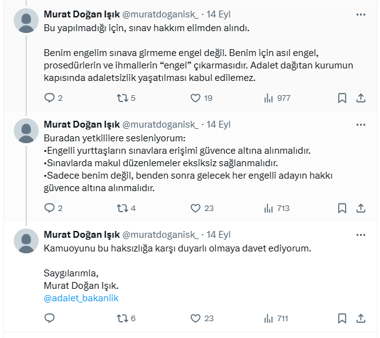Viewport: 380px width, 338px height.
Task: Open Murat Doğan Işık profile from last tweet
Action: (x=82, y=235)
